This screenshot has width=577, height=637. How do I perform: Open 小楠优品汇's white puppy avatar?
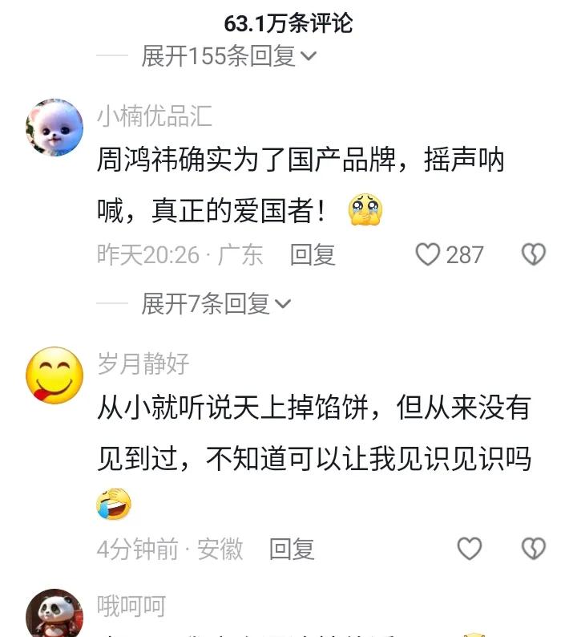pos(54,127)
